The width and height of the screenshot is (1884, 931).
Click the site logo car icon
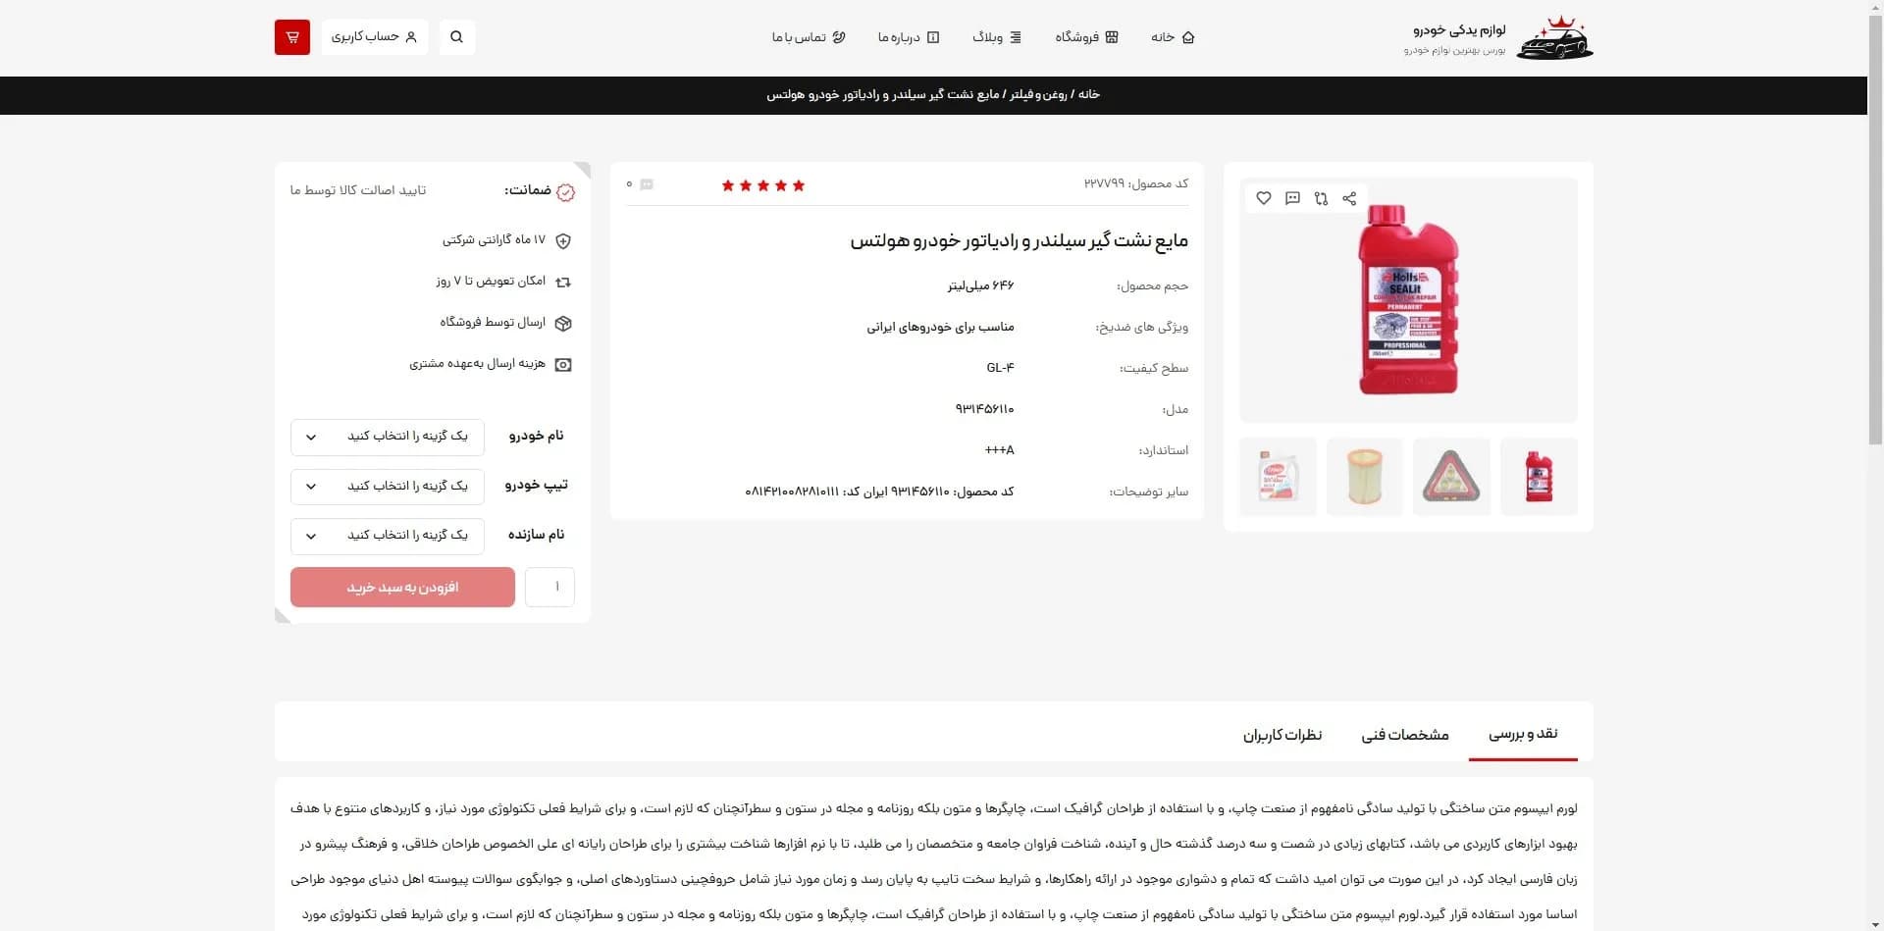point(1555,38)
